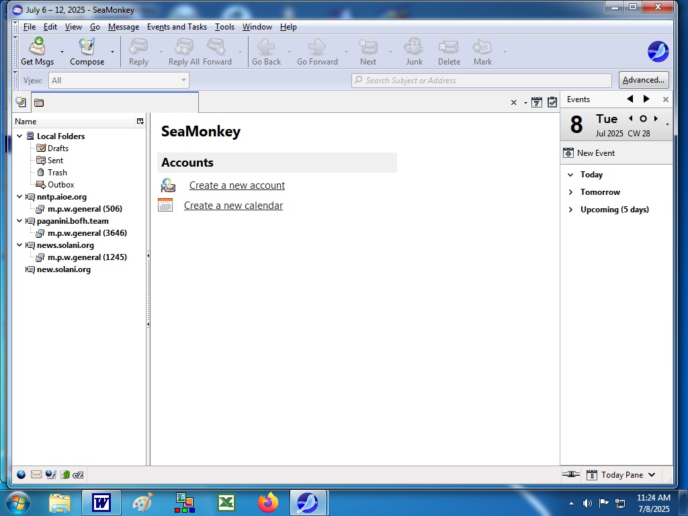Click the New Event button in Events pane
This screenshot has height=516, width=688.
tap(589, 153)
